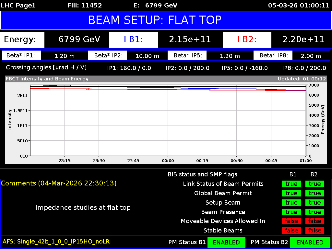The image size is (332, 249).
Task: Select the Fill: 11452 header field
Action: click(x=86, y=5)
